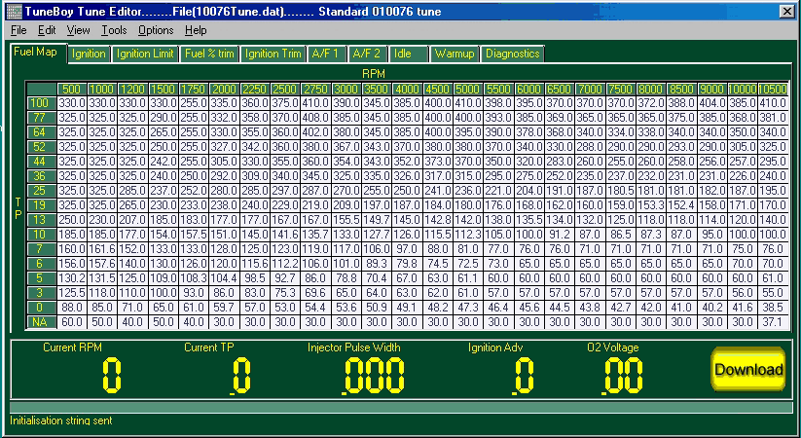Click the RPM axis label
801x438 pixels.
pos(374,74)
